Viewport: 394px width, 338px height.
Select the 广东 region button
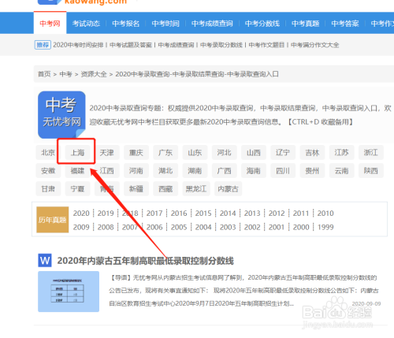coord(165,152)
